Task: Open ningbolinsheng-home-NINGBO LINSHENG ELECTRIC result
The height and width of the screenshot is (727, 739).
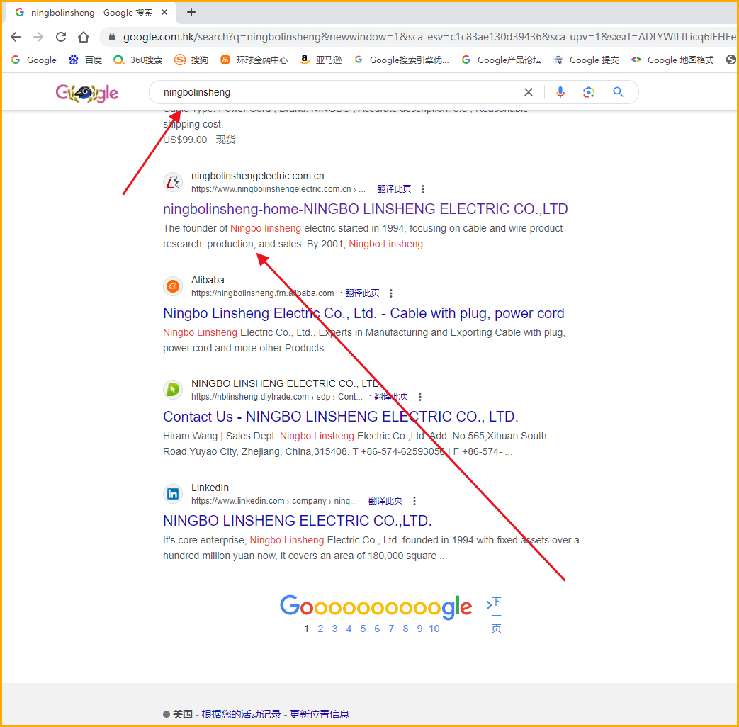Action: 365,209
